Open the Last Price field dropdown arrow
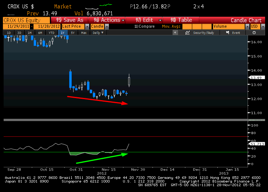Viewport: 268px width, 192px height. 87,27
